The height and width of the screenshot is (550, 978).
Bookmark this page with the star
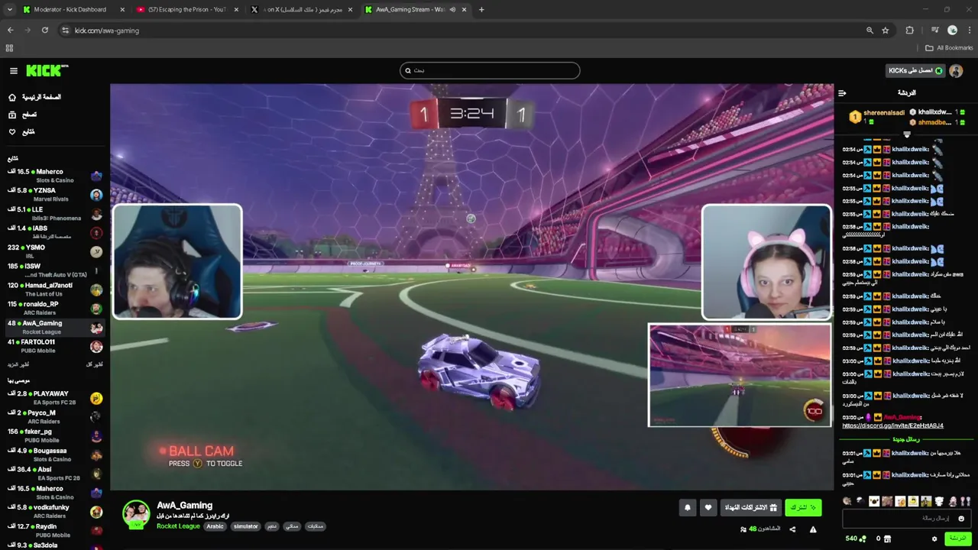[x=886, y=30]
